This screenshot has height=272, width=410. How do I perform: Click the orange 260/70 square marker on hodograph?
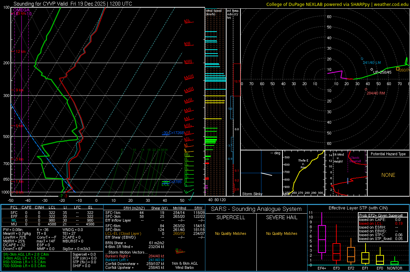pos(398,69)
